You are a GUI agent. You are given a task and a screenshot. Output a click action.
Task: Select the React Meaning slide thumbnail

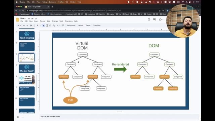(x=27, y=36)
